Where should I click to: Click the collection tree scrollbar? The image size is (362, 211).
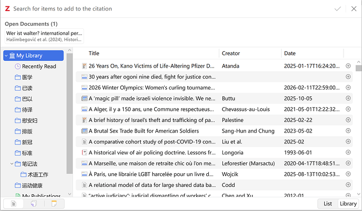(69, 113)
